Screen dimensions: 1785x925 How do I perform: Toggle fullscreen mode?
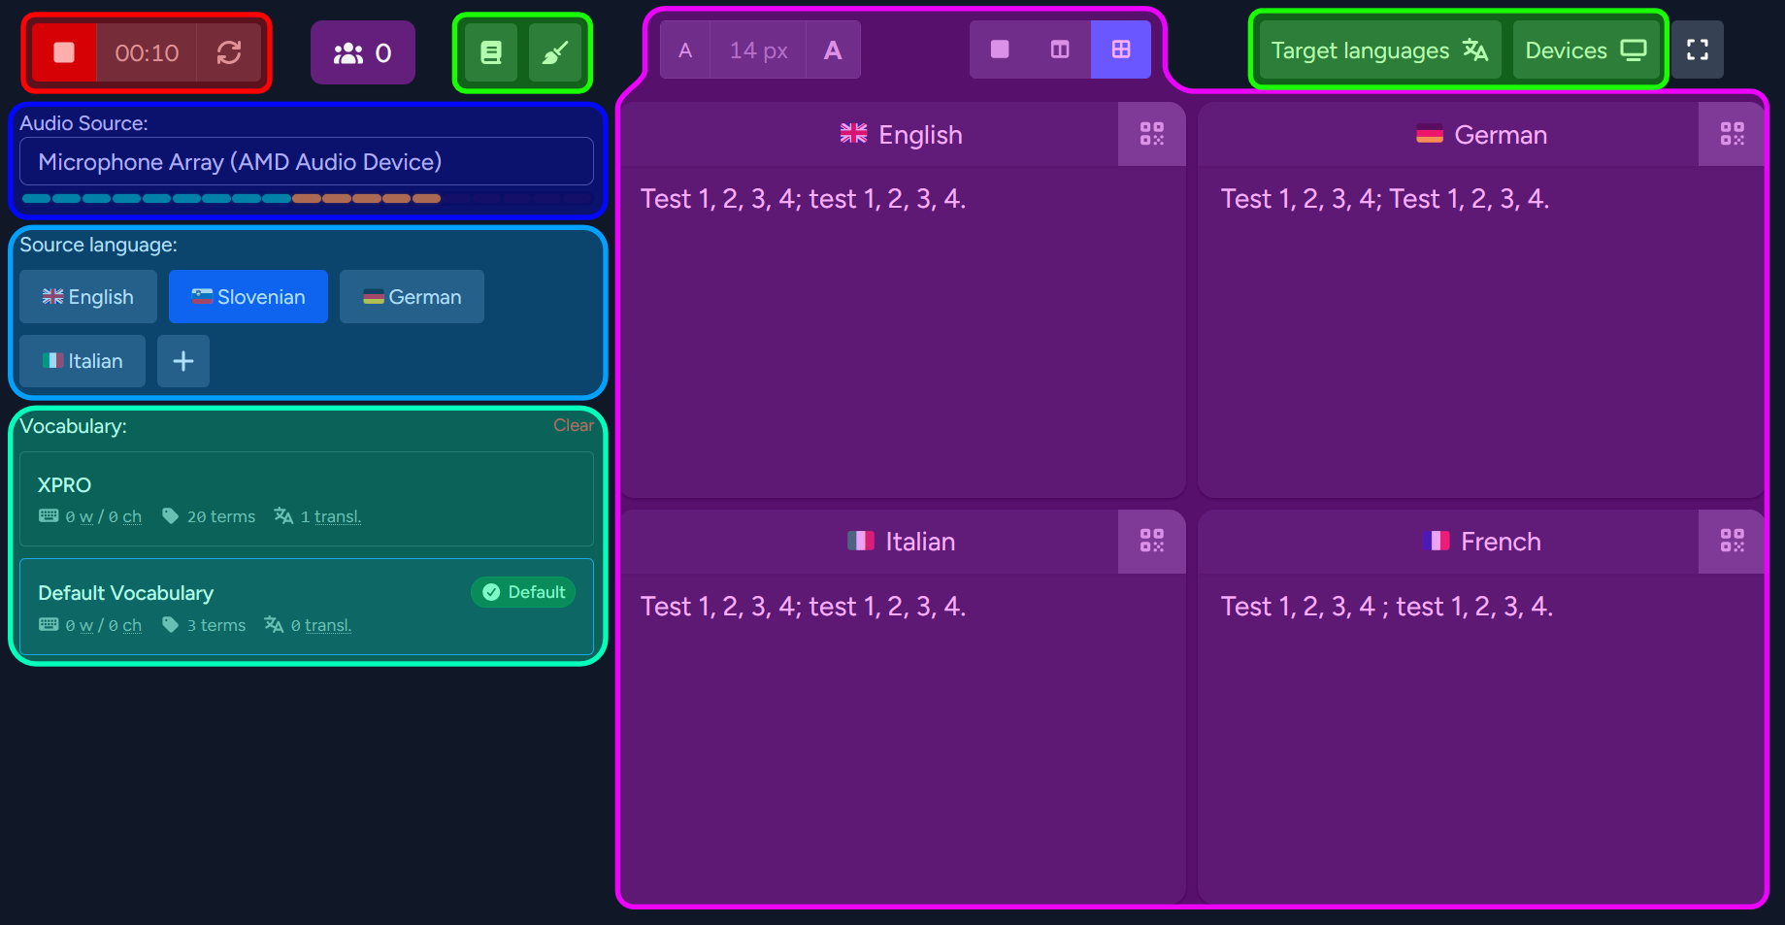point(1698,50)
